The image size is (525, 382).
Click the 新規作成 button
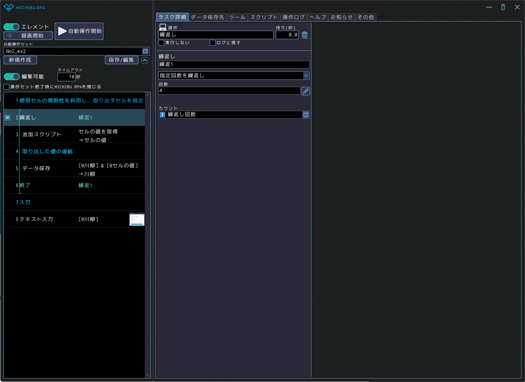coord(20,60)
